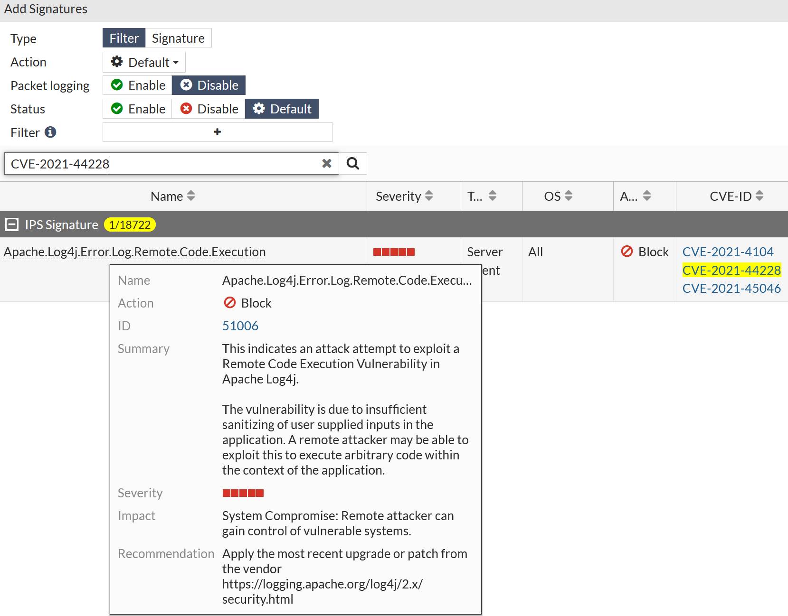Click the Block action in the row

(x=645, y=252)
